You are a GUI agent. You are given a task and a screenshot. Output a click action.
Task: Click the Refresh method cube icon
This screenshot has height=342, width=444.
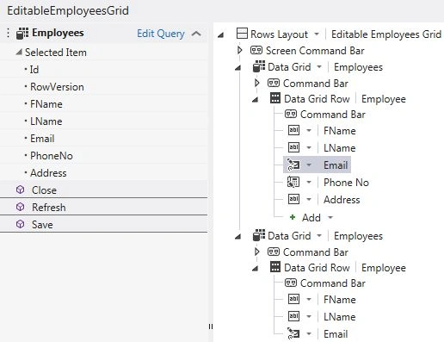[x=20, y=207]
